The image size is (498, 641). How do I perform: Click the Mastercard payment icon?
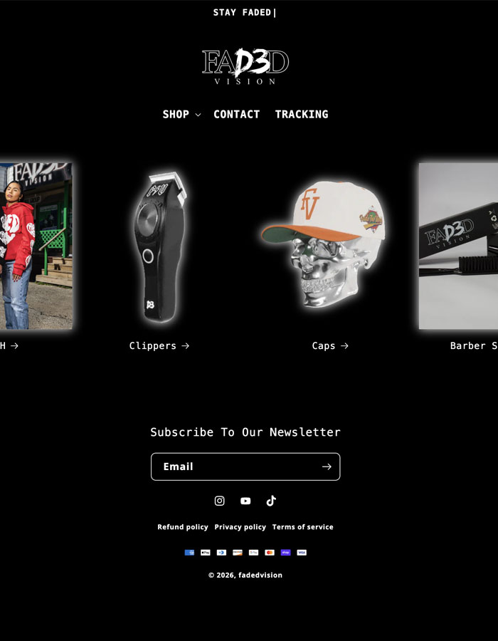point(270,553)
